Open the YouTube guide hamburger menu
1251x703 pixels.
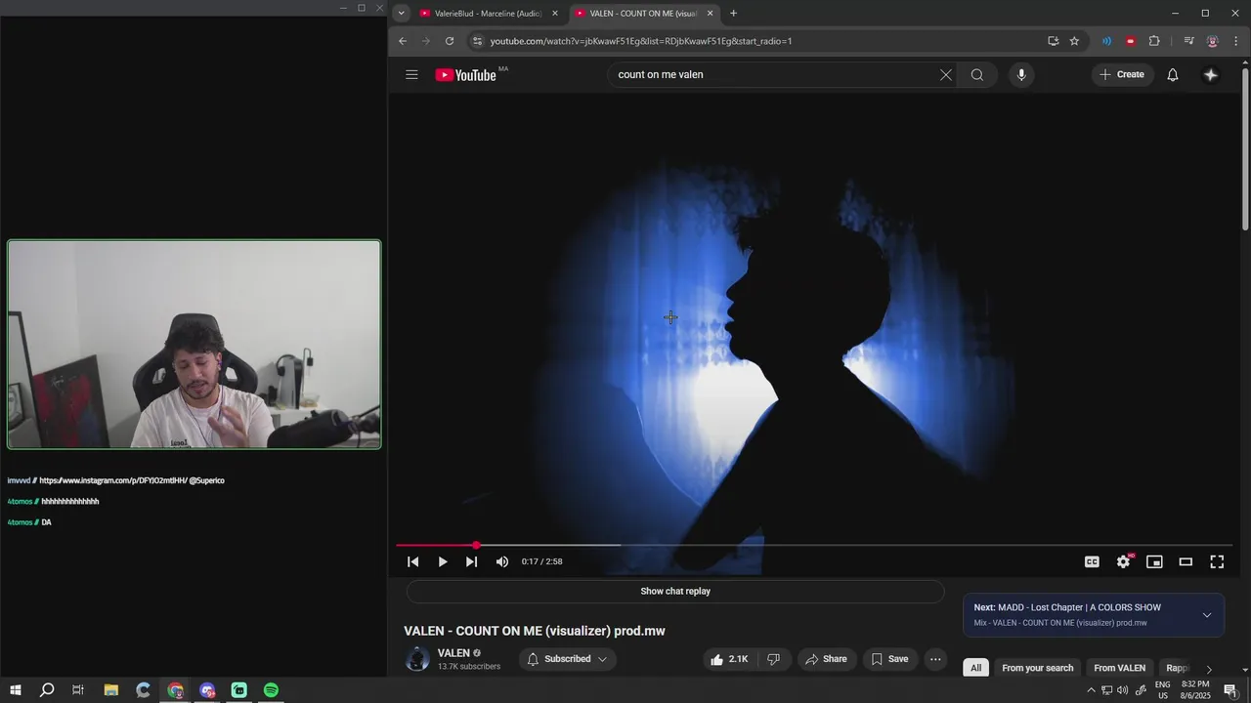tap(411, 74)
